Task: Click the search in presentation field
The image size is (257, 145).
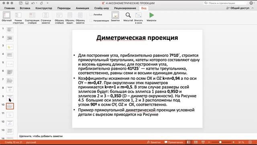Action: (225, 3)
